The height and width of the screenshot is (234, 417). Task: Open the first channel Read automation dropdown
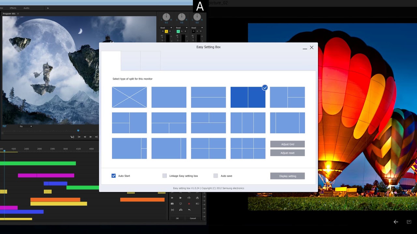click(x=166, y=28)
